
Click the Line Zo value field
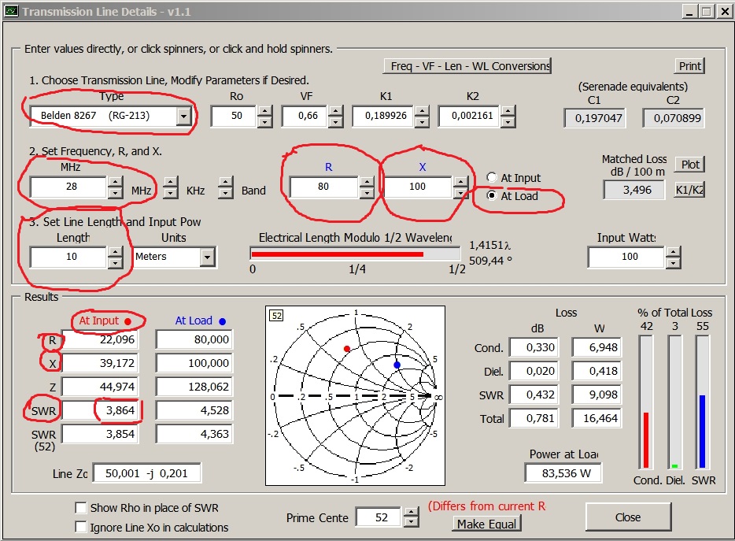146,473
